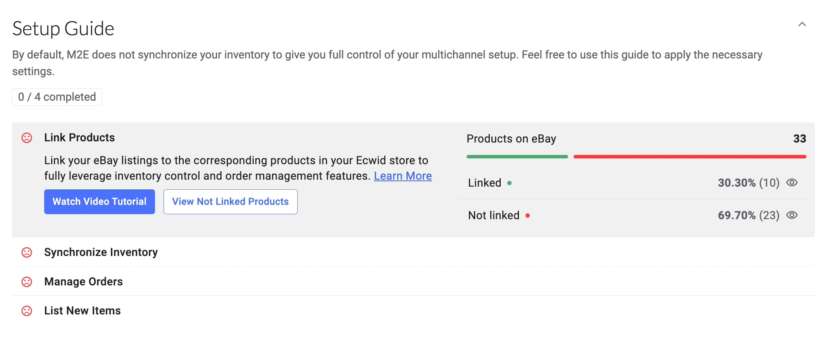Click the 30.30% Linked percentage
The height and width of the screenshot is (340, 827).
(736, 182)
